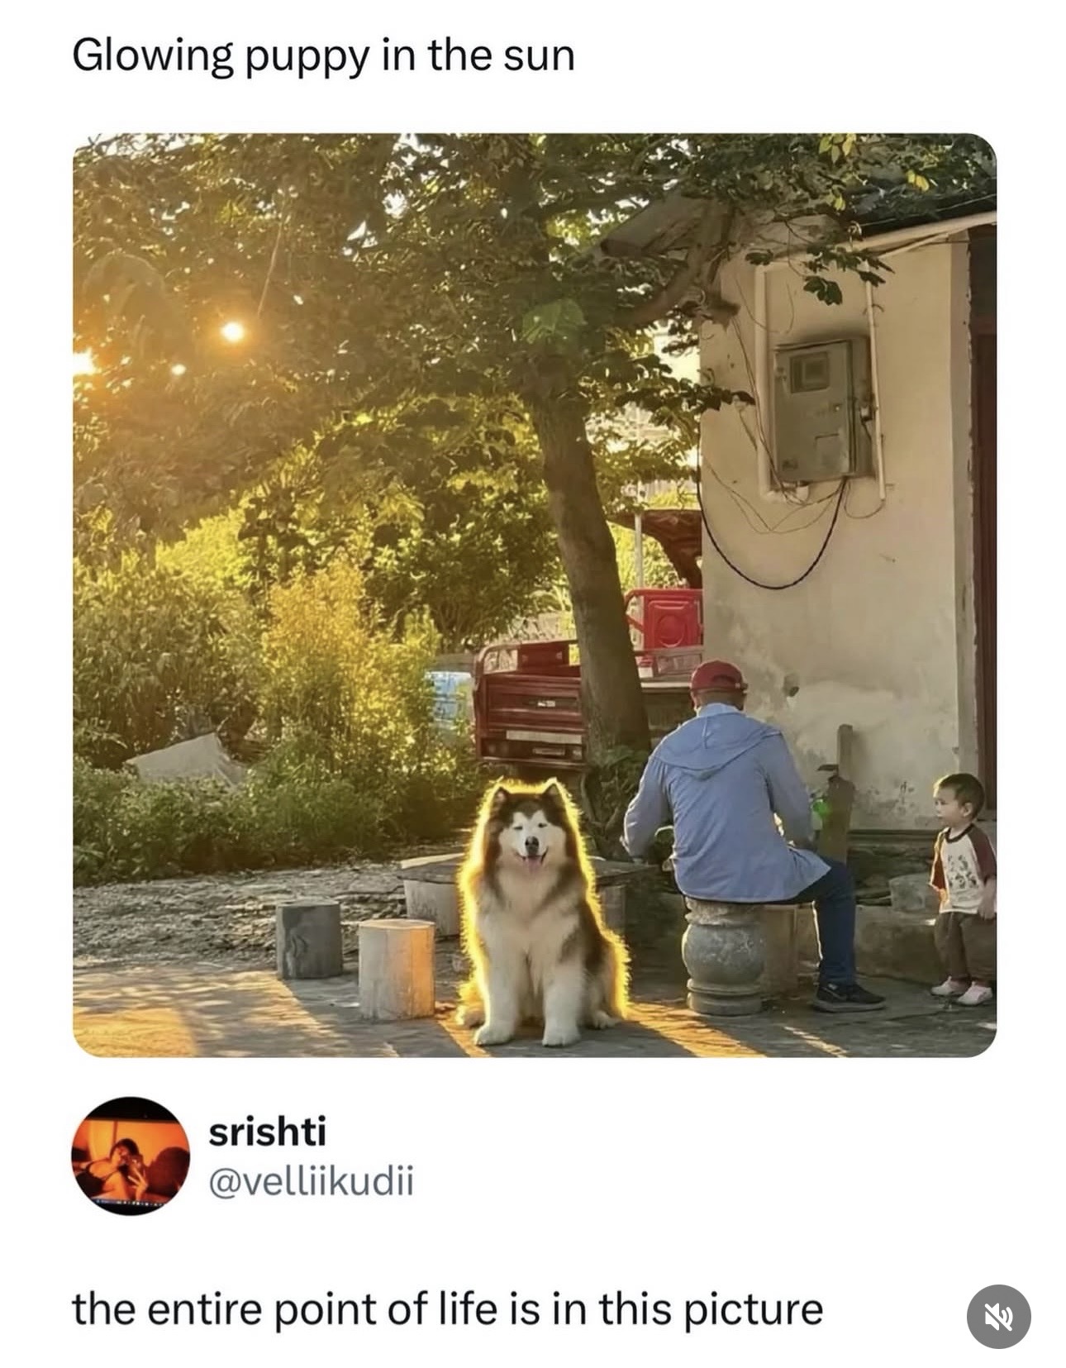Visit the @velliikudii handle
Viewport: 1066px width, 1368px height.
311,1181
